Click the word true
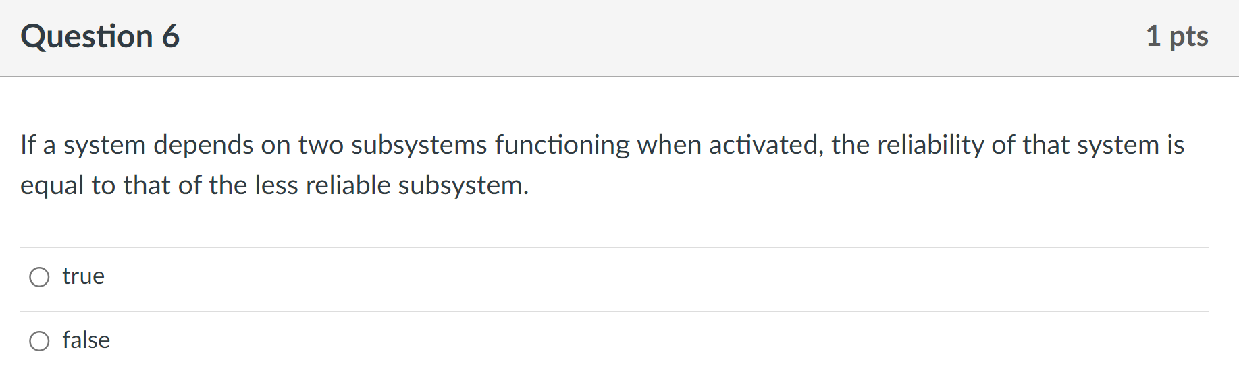 pyautogui.click(x=83, y=276)
